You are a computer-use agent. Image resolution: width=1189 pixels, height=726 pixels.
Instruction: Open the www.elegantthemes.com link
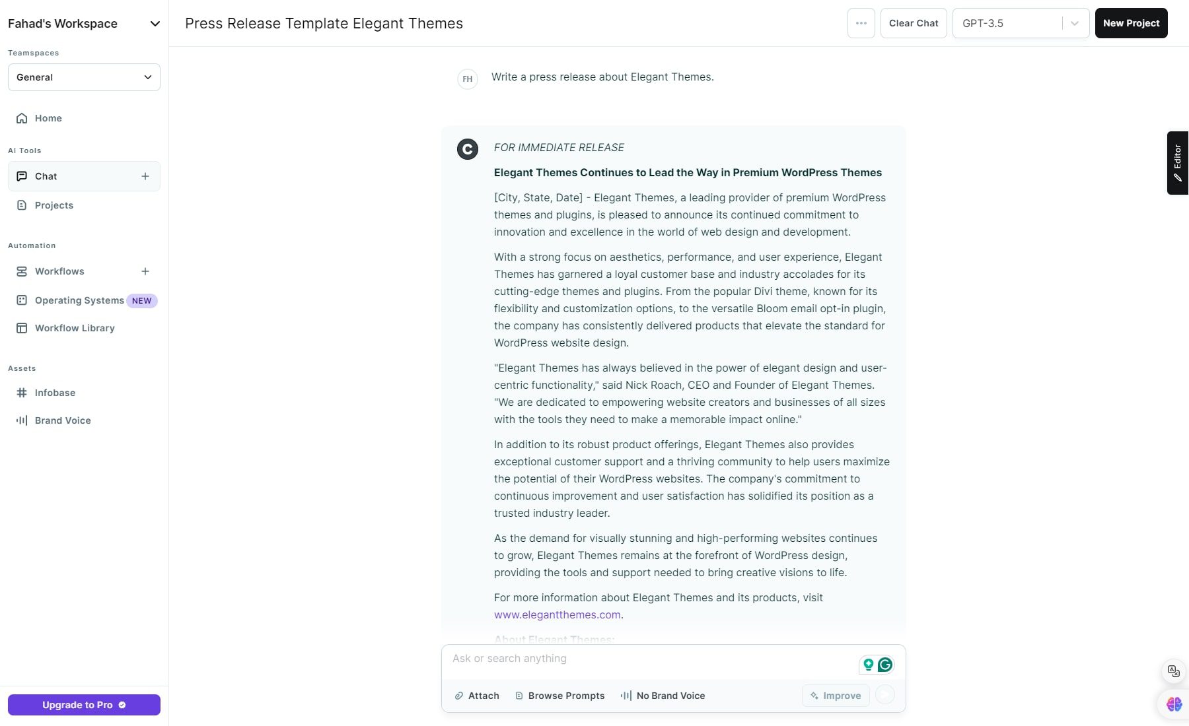(x=557, y=614)
